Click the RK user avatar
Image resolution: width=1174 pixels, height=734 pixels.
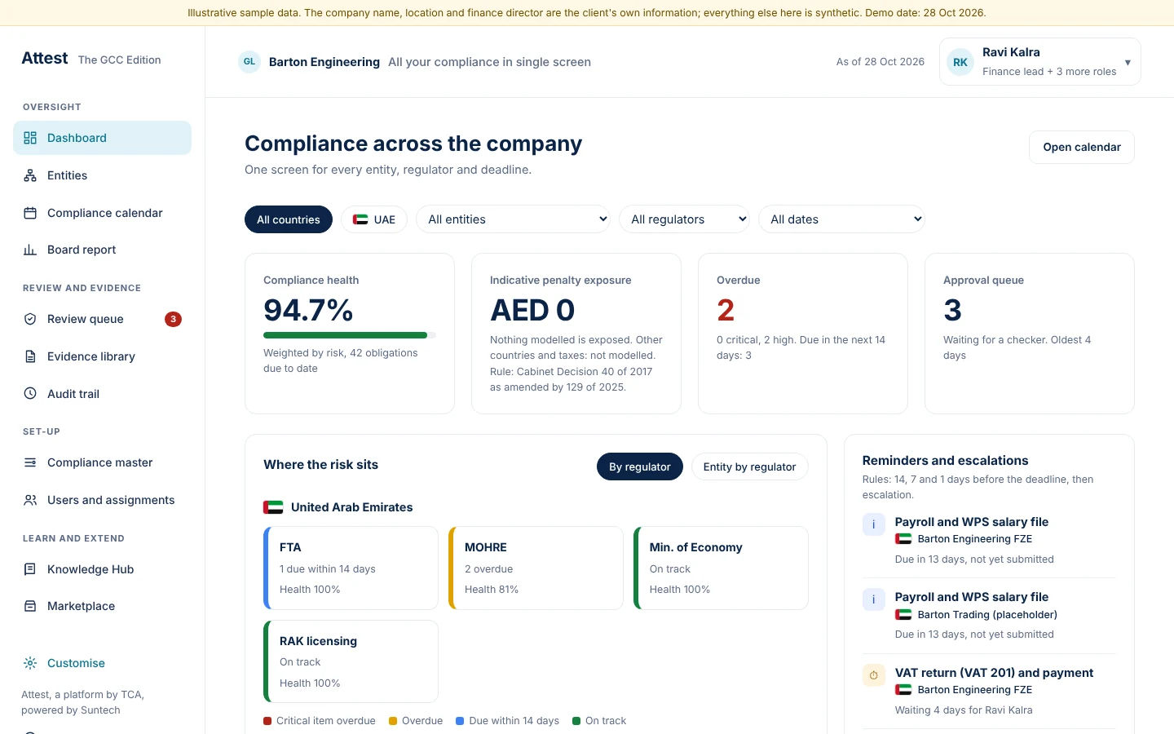[x=960, y=62]
